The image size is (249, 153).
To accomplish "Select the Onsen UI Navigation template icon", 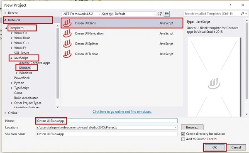I will [x=67, y=34].
